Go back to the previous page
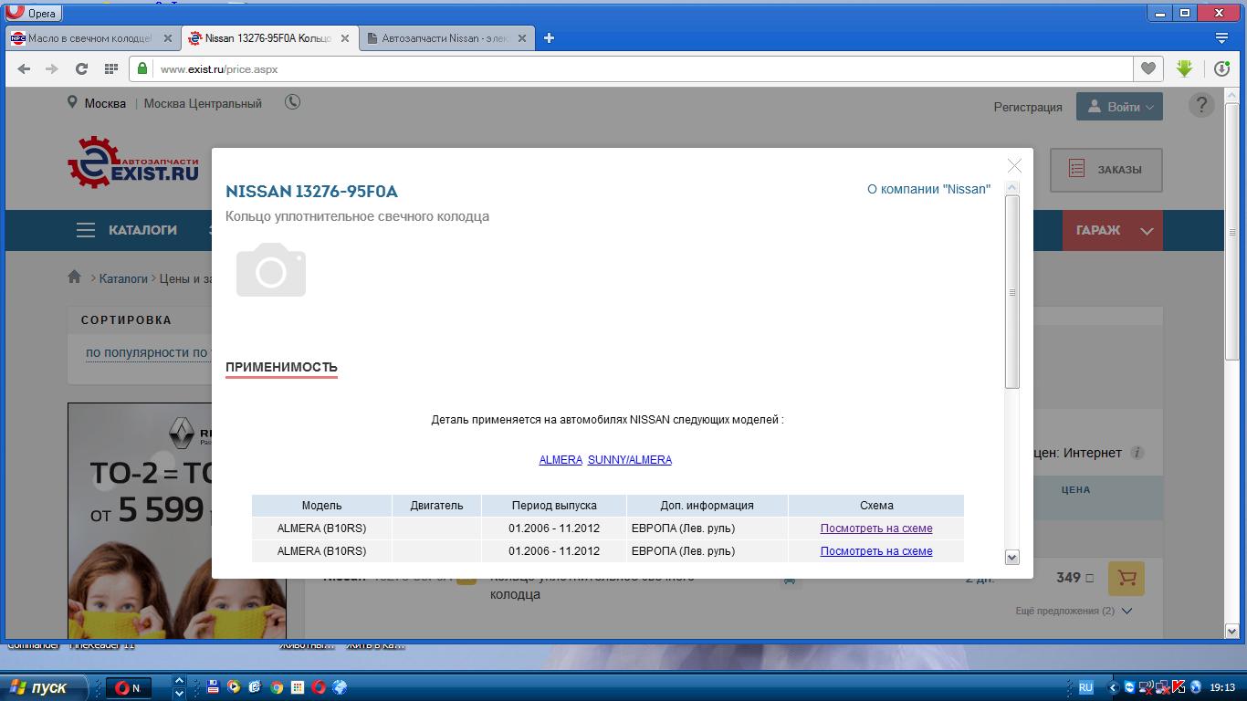The image size is (1247, 701). point(25,68)
